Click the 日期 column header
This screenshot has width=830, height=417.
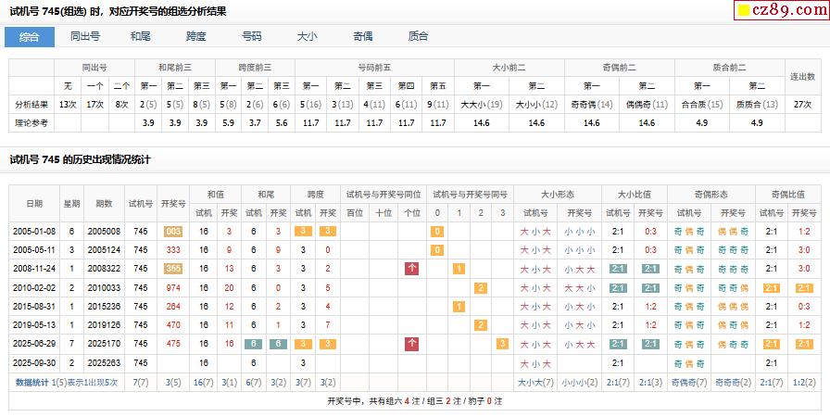tap(34, 204)
